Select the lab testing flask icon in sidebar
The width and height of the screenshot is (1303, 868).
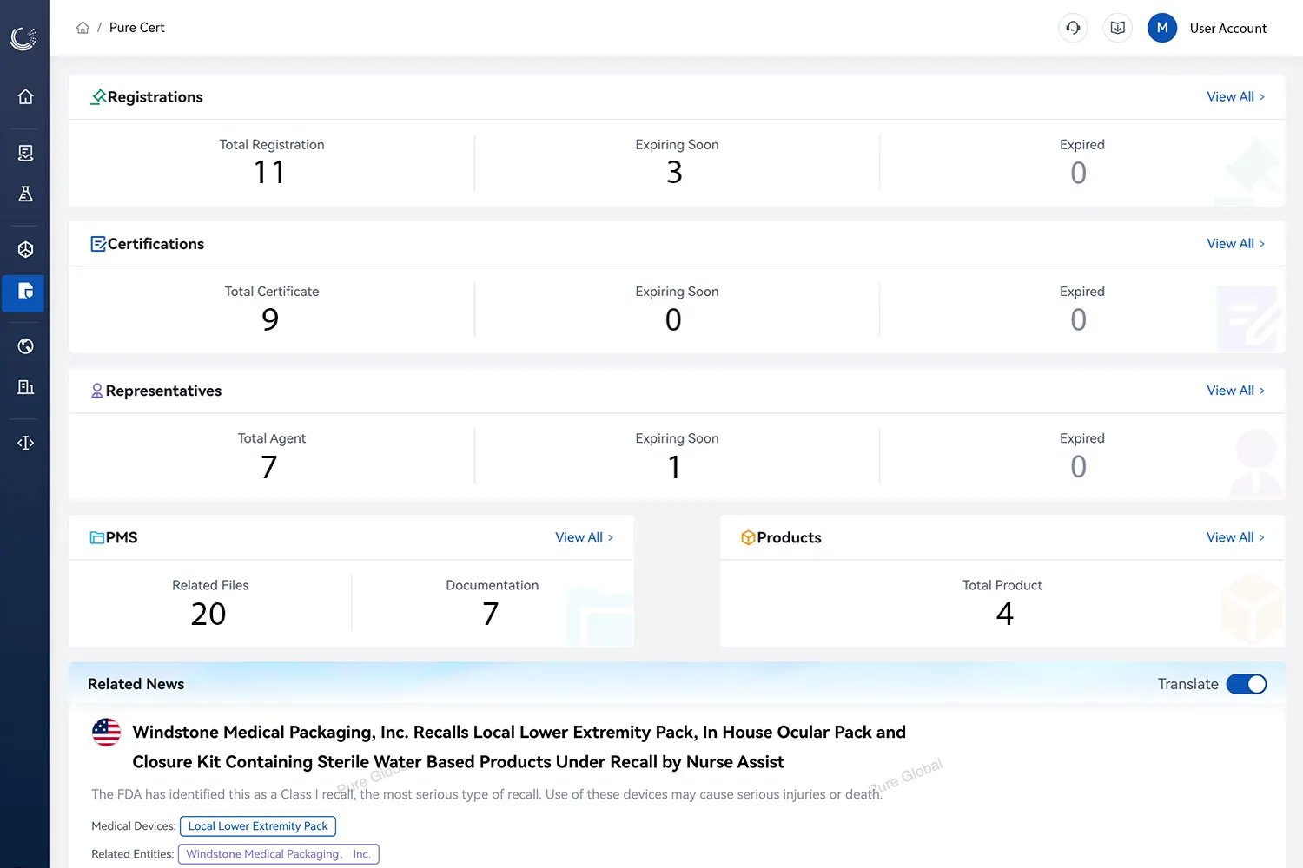[23, 194]
